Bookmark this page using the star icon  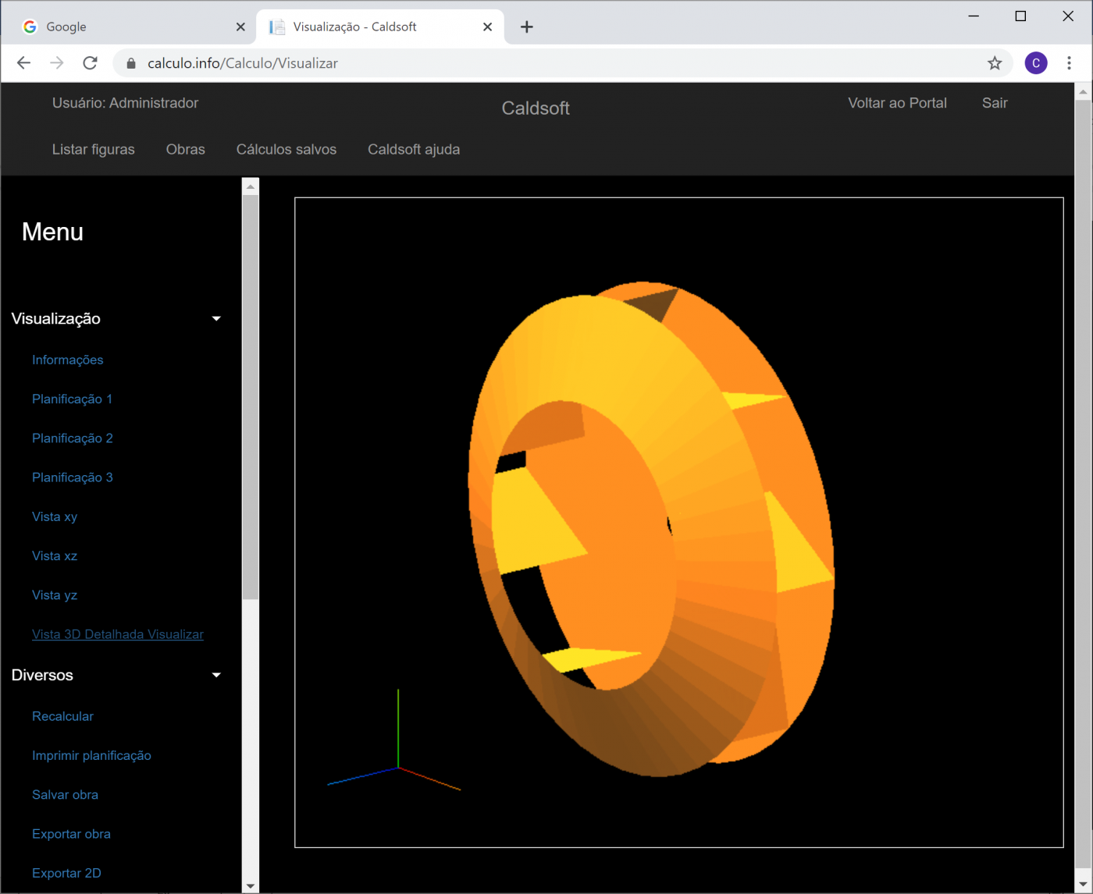[x=994, y=63]
